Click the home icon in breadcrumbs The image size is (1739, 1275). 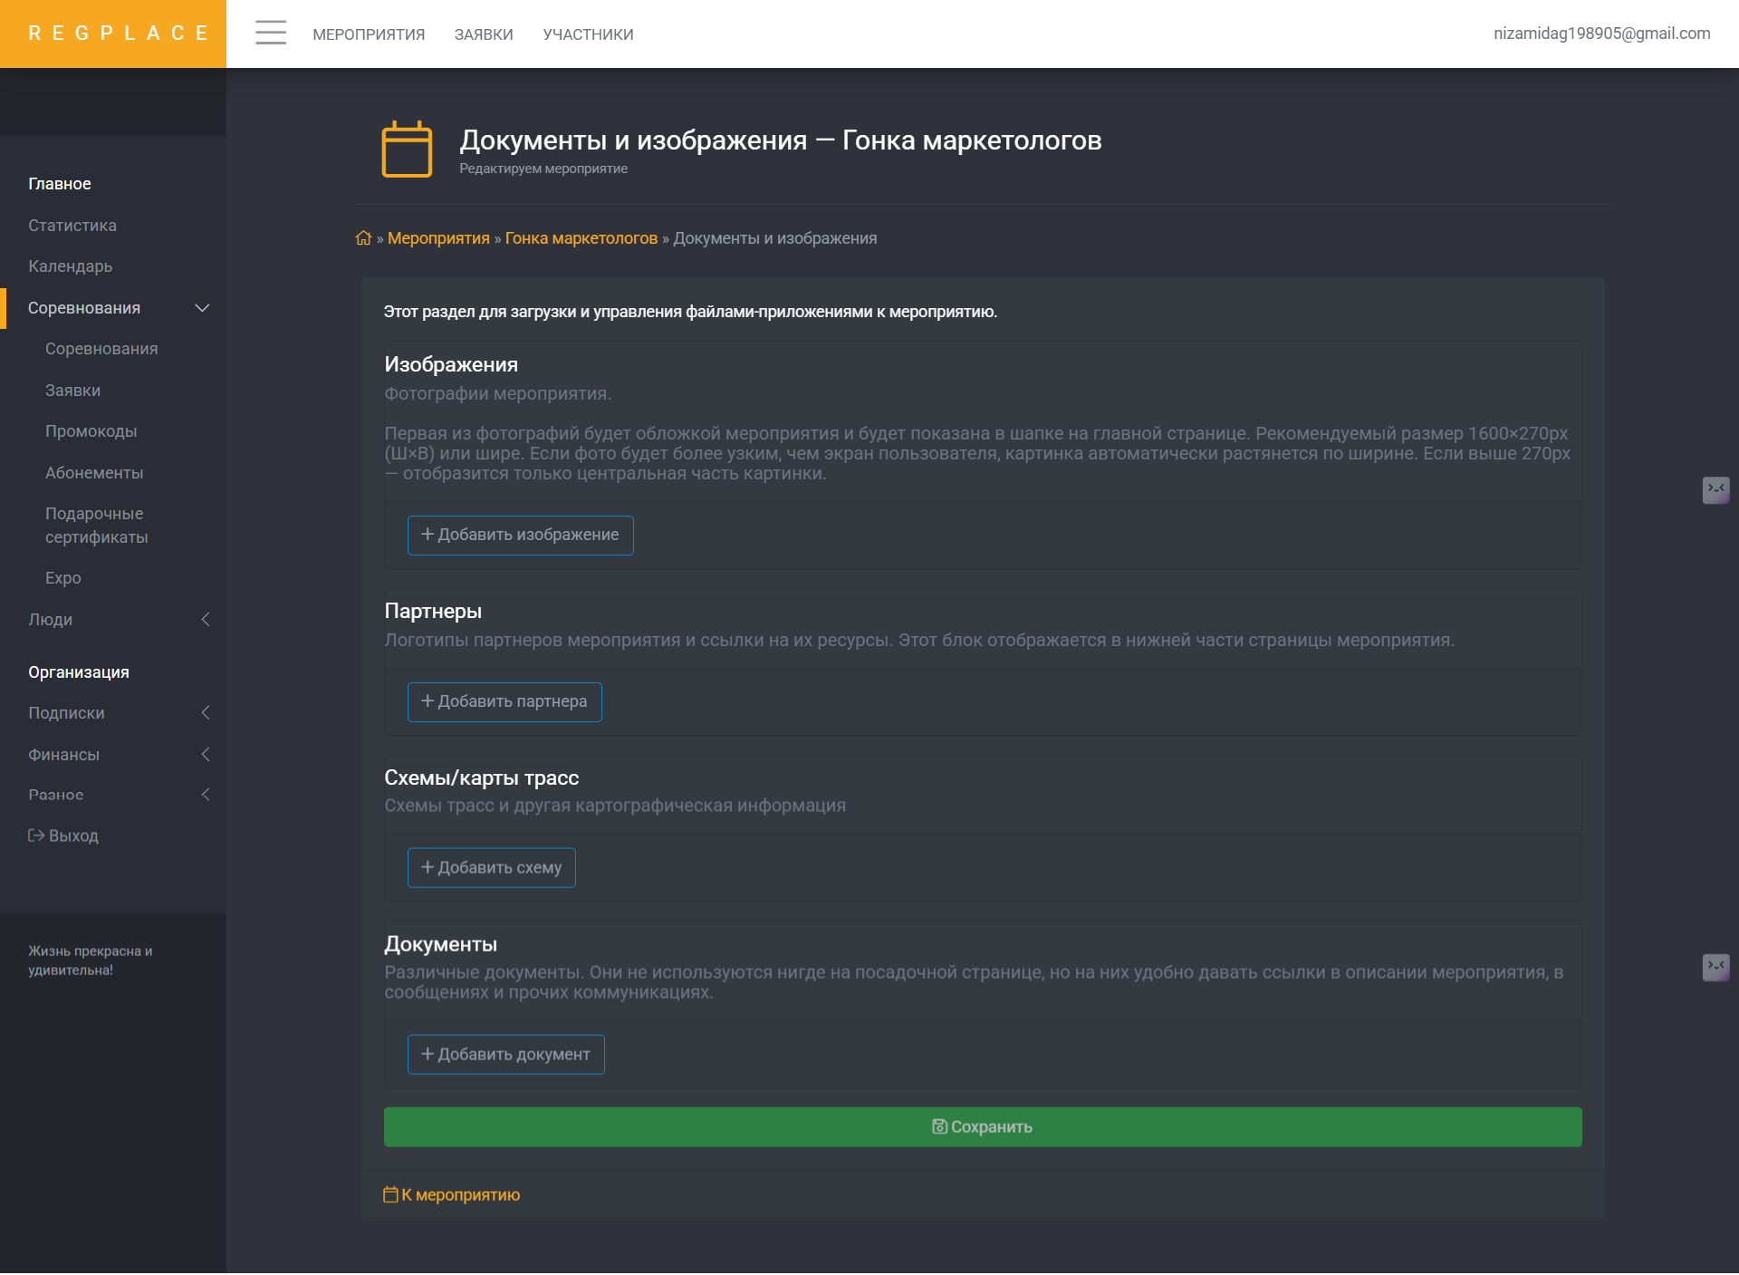click(363, 237)
